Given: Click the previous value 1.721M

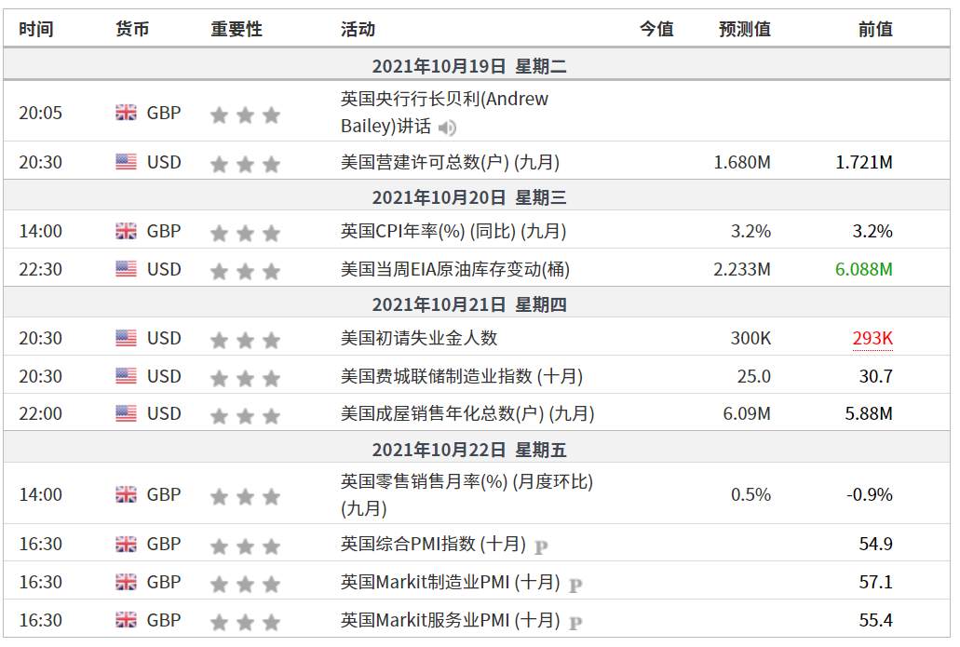Looking at the screenshot, I should click(x=864, y=162).
